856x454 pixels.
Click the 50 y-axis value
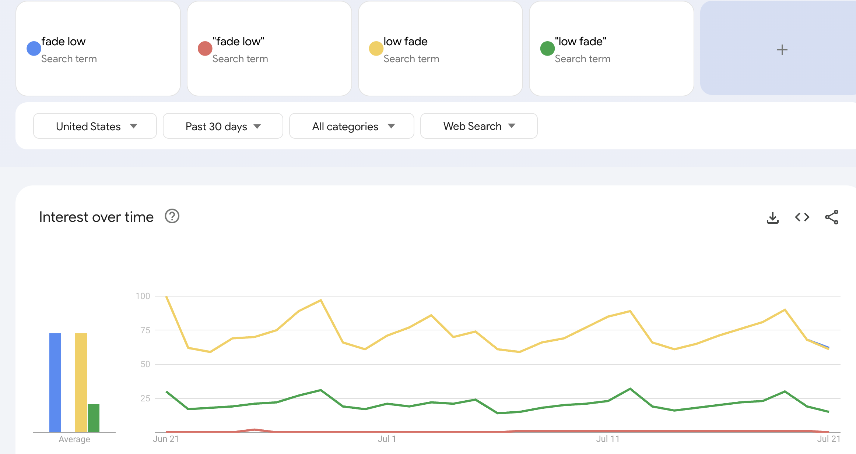(x=145, y=364)
